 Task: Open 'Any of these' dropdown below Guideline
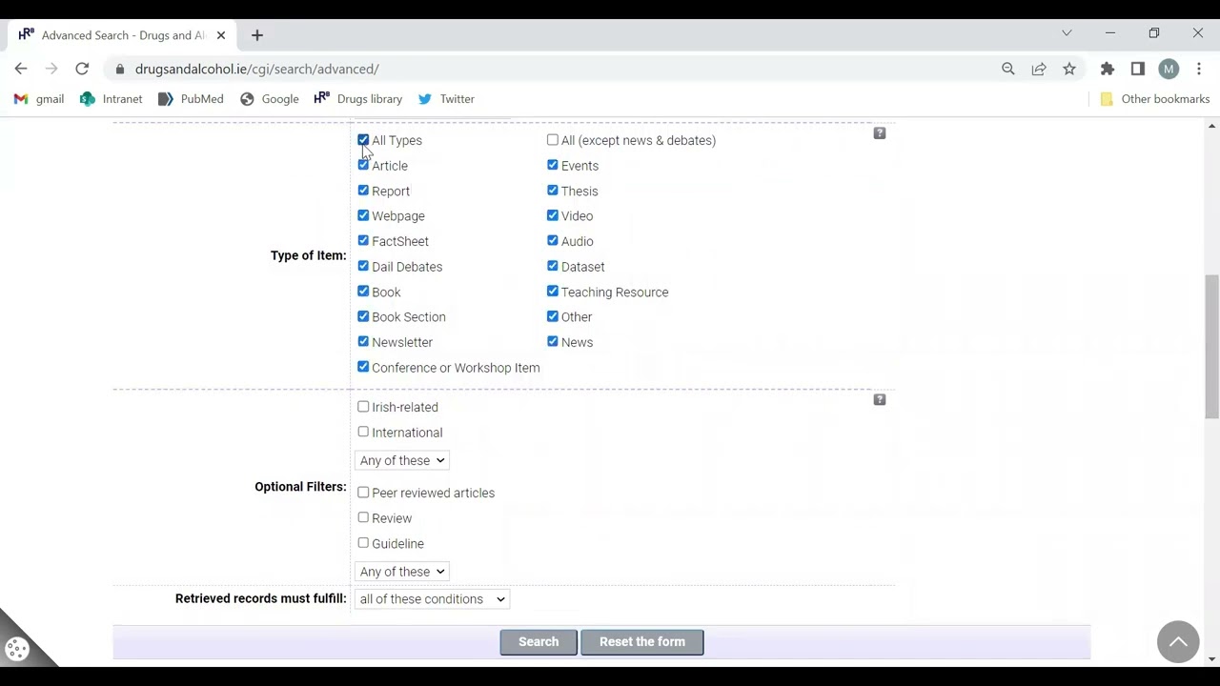point(402,572)
